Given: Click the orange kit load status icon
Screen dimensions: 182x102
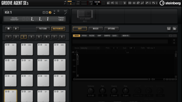Looking at the screenshot, I should coord(50,12).
